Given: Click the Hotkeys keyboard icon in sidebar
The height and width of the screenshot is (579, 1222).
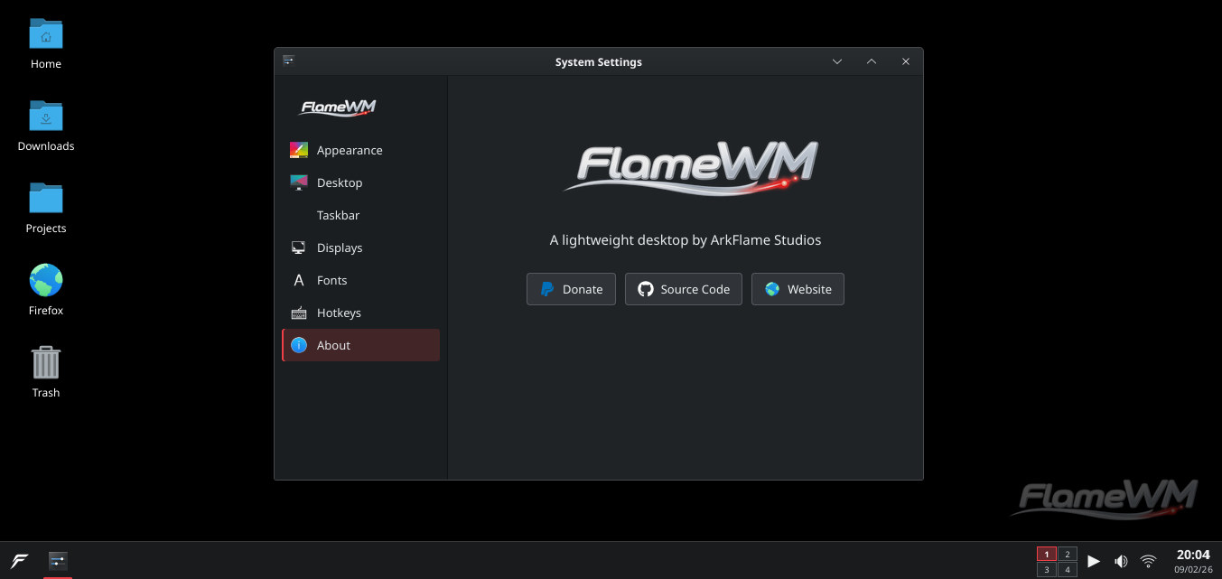Looking at the screenshot, I should (x=299, y=313).
